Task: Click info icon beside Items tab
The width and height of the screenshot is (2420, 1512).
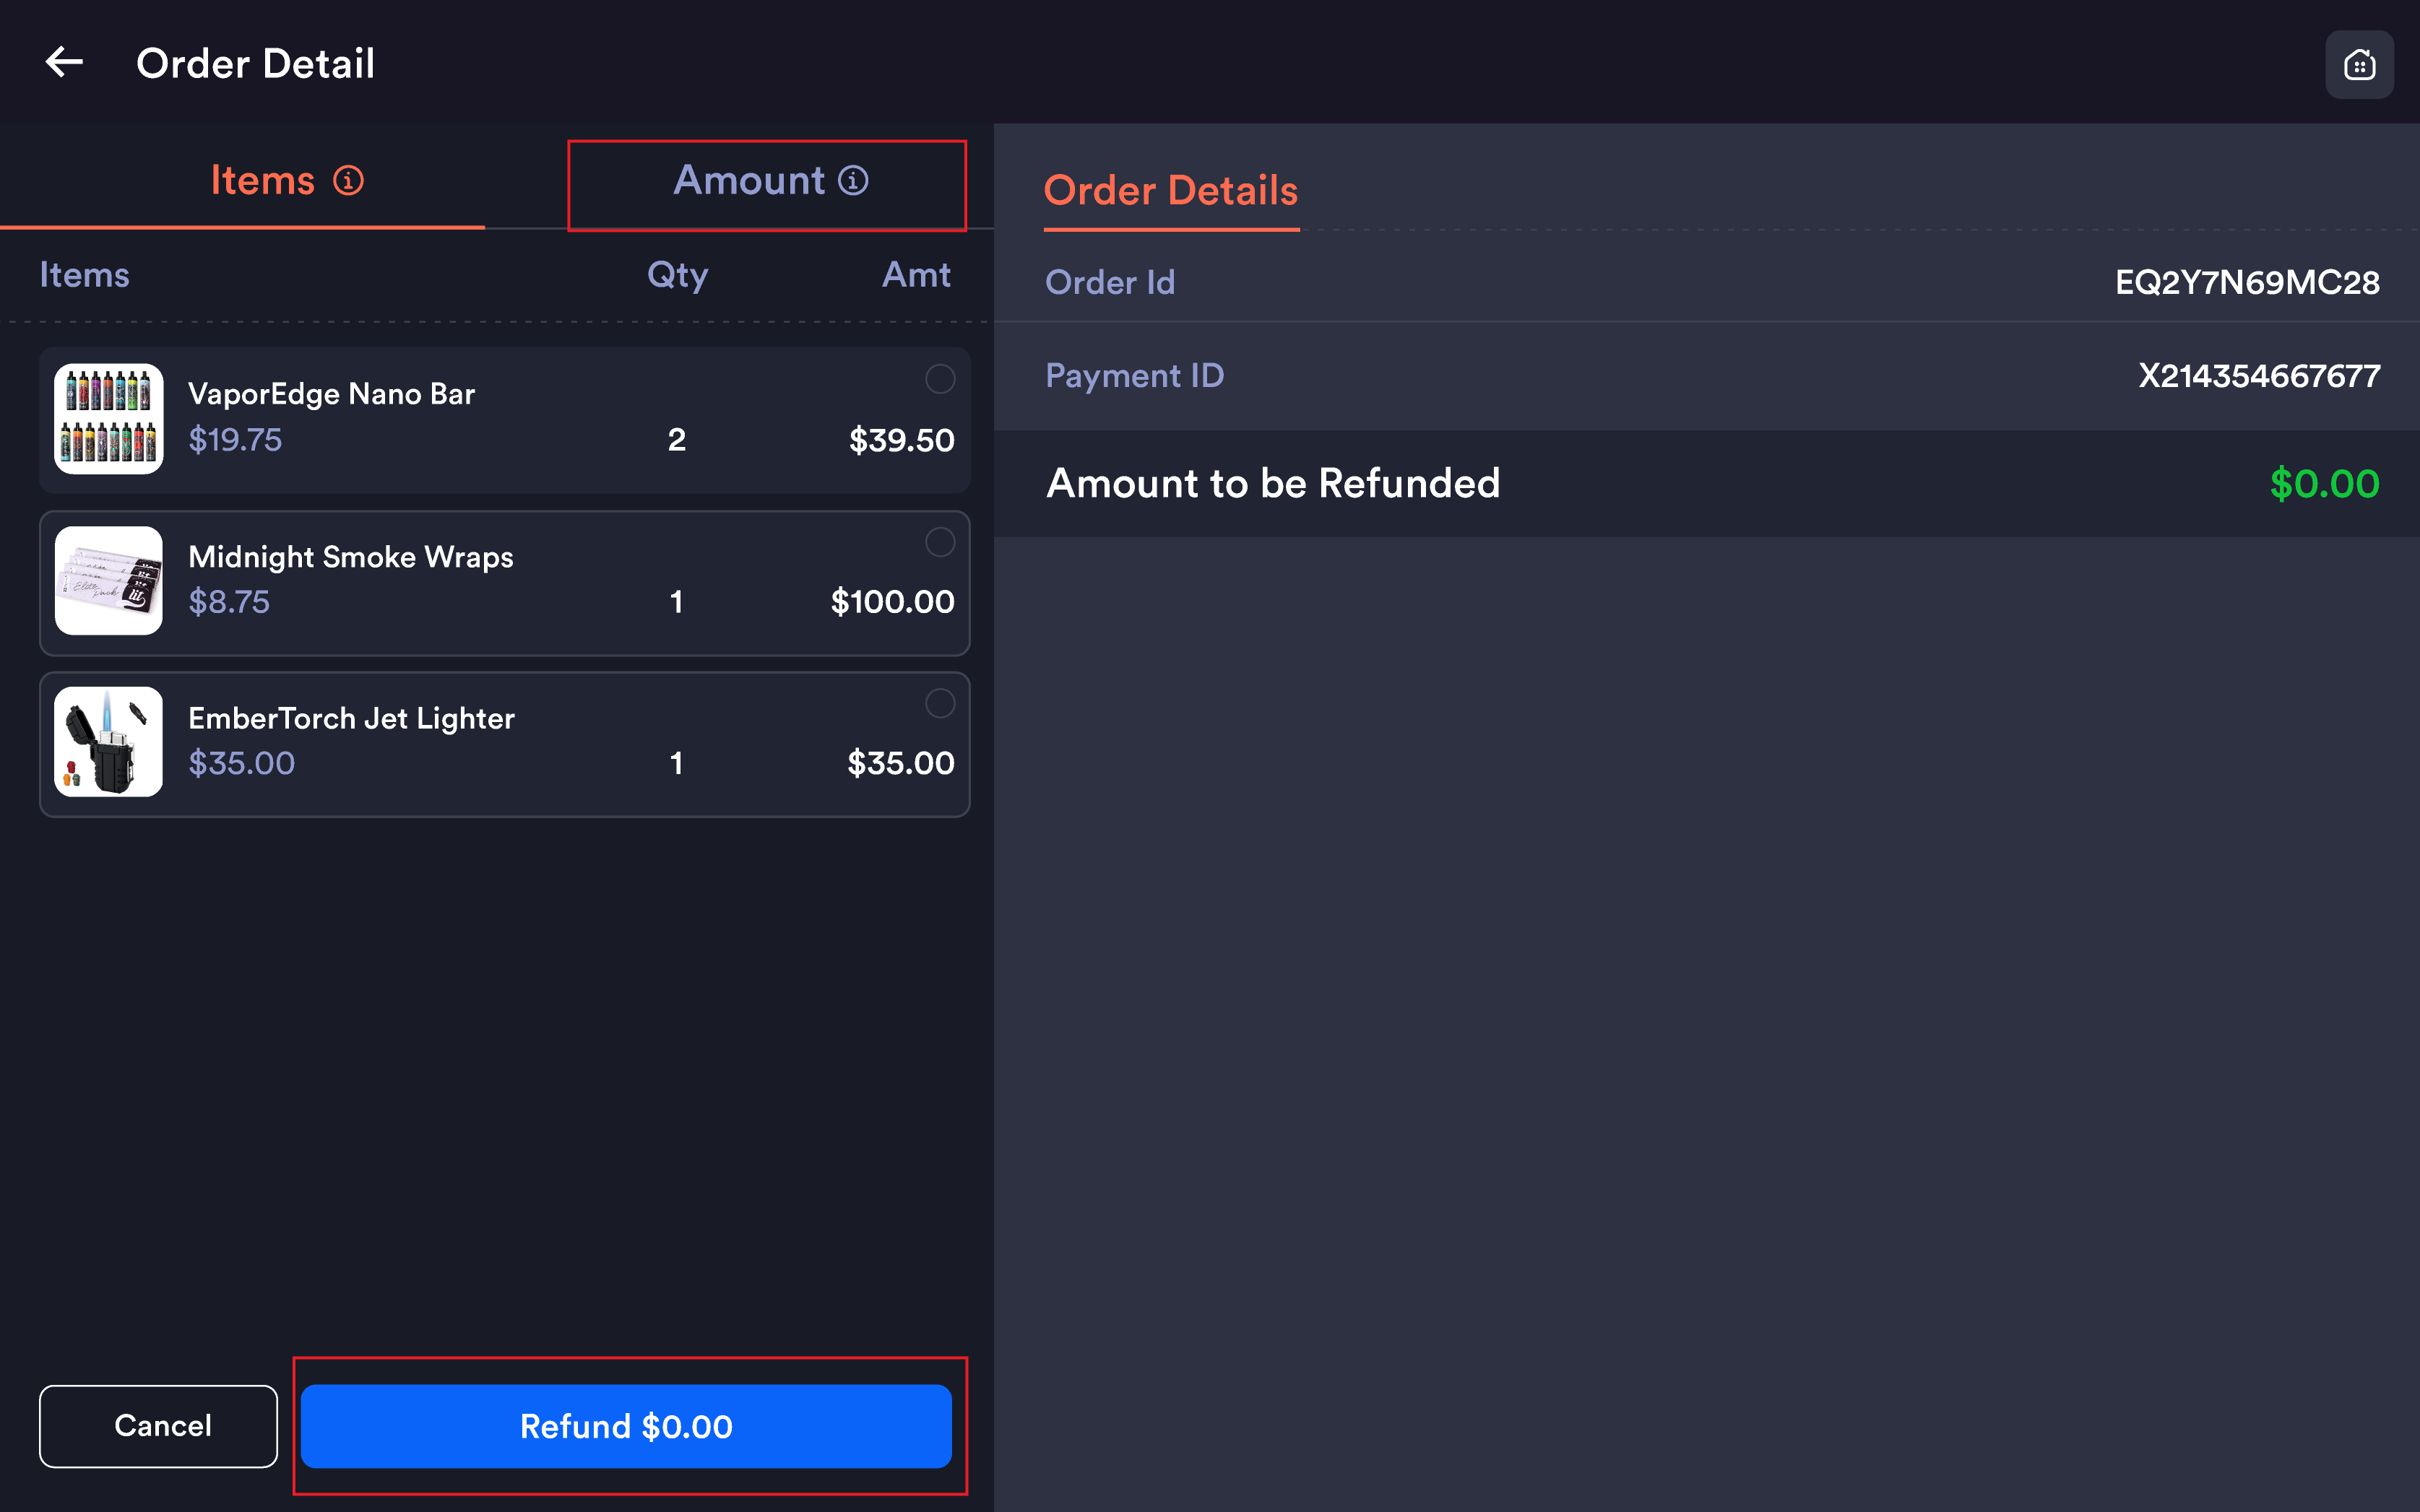Action: (x=348, y=181)
